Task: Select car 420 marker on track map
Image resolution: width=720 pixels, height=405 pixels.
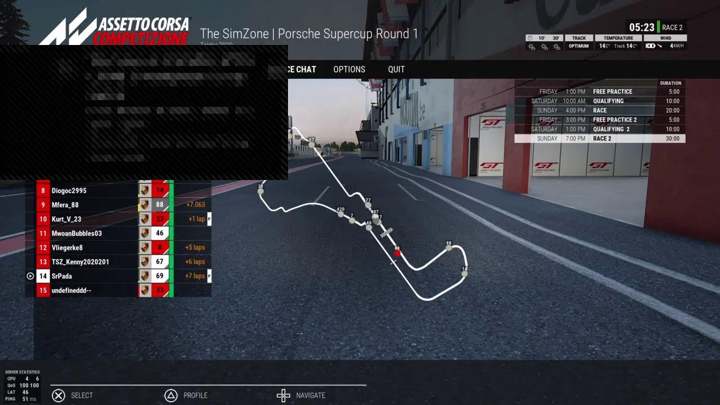Action: (340, 214)
